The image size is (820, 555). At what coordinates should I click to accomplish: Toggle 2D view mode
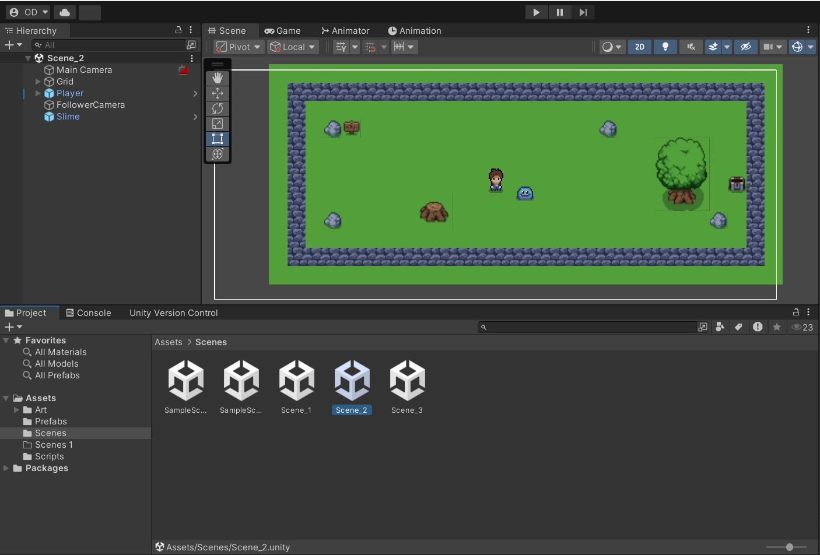click(639, 47)
